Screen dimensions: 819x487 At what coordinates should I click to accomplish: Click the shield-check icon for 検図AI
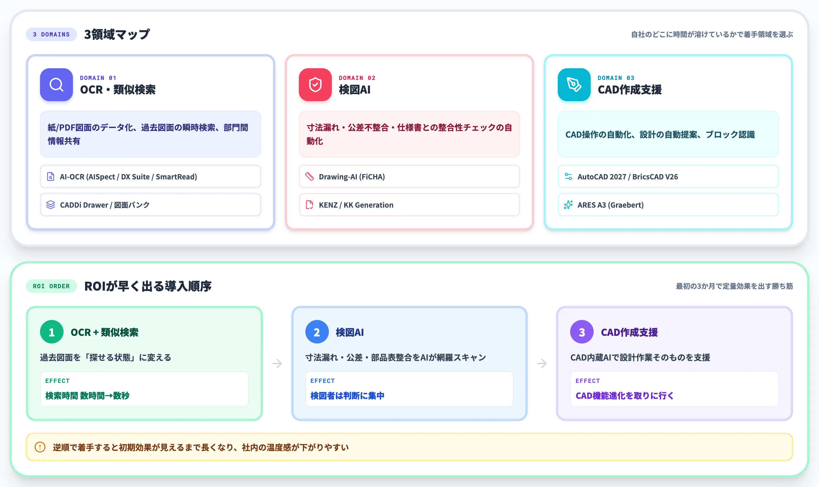[315, 85]
